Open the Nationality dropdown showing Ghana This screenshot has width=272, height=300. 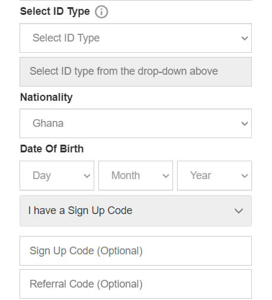136,123
